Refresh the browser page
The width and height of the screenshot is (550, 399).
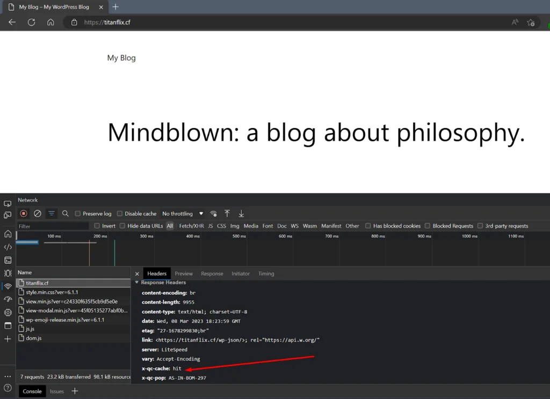click(x=31, y=22)
